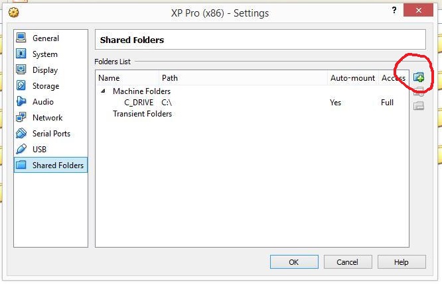Click the remove shared folder icon

(x=419, y=106)
